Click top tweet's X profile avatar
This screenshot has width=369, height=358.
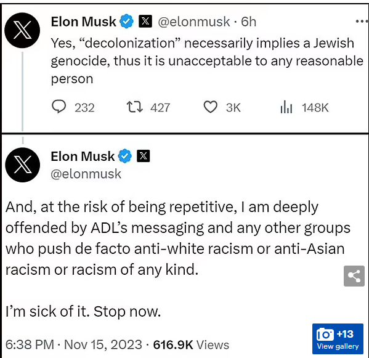(x=22, y=30)
